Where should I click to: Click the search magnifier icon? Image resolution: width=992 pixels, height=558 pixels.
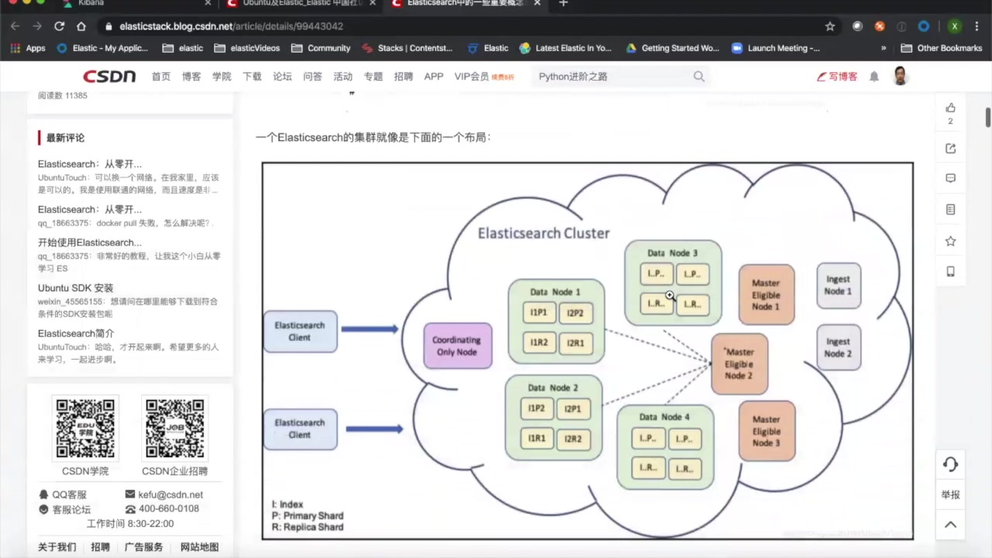(x=699, y=77)
